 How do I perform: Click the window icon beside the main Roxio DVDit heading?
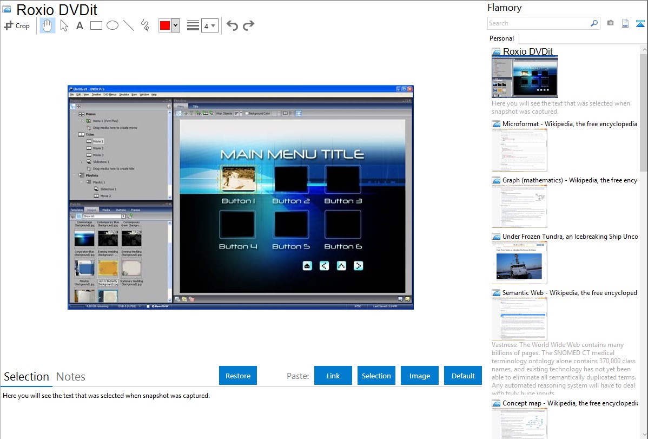6,9
